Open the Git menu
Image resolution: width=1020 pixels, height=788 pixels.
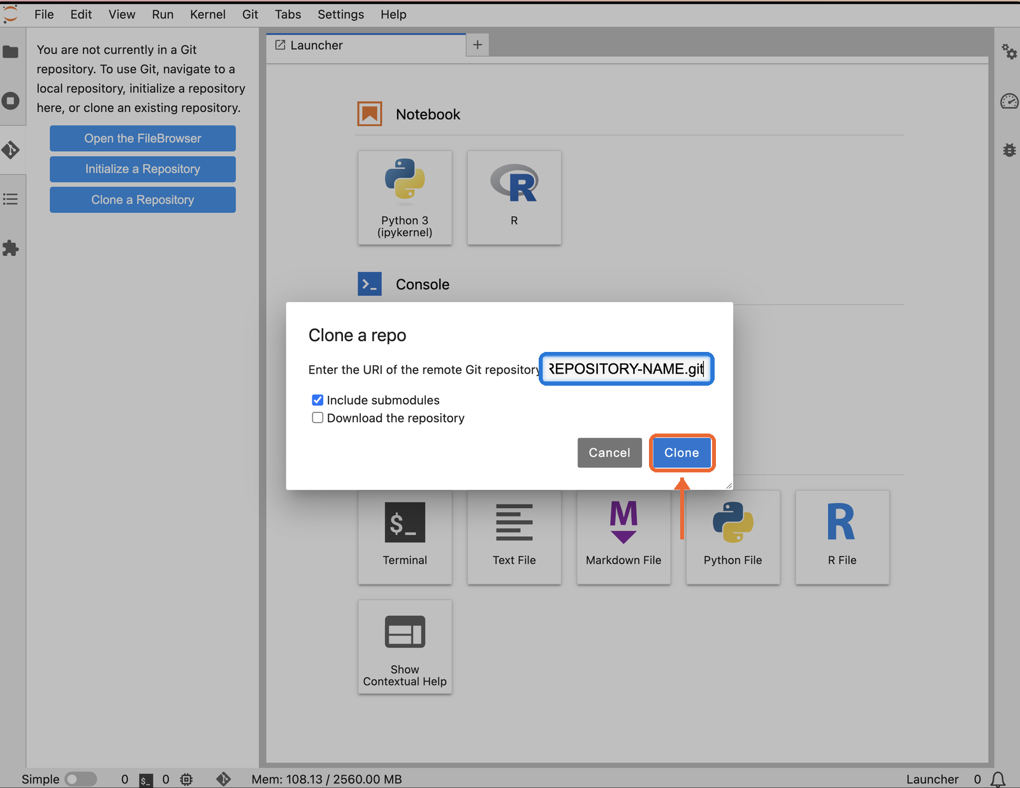(250, 14)
